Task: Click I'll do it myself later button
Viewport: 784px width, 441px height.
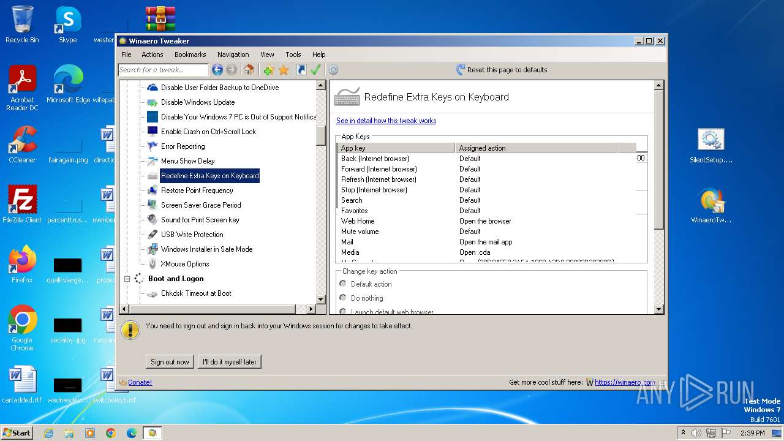Action: [230, 362]
